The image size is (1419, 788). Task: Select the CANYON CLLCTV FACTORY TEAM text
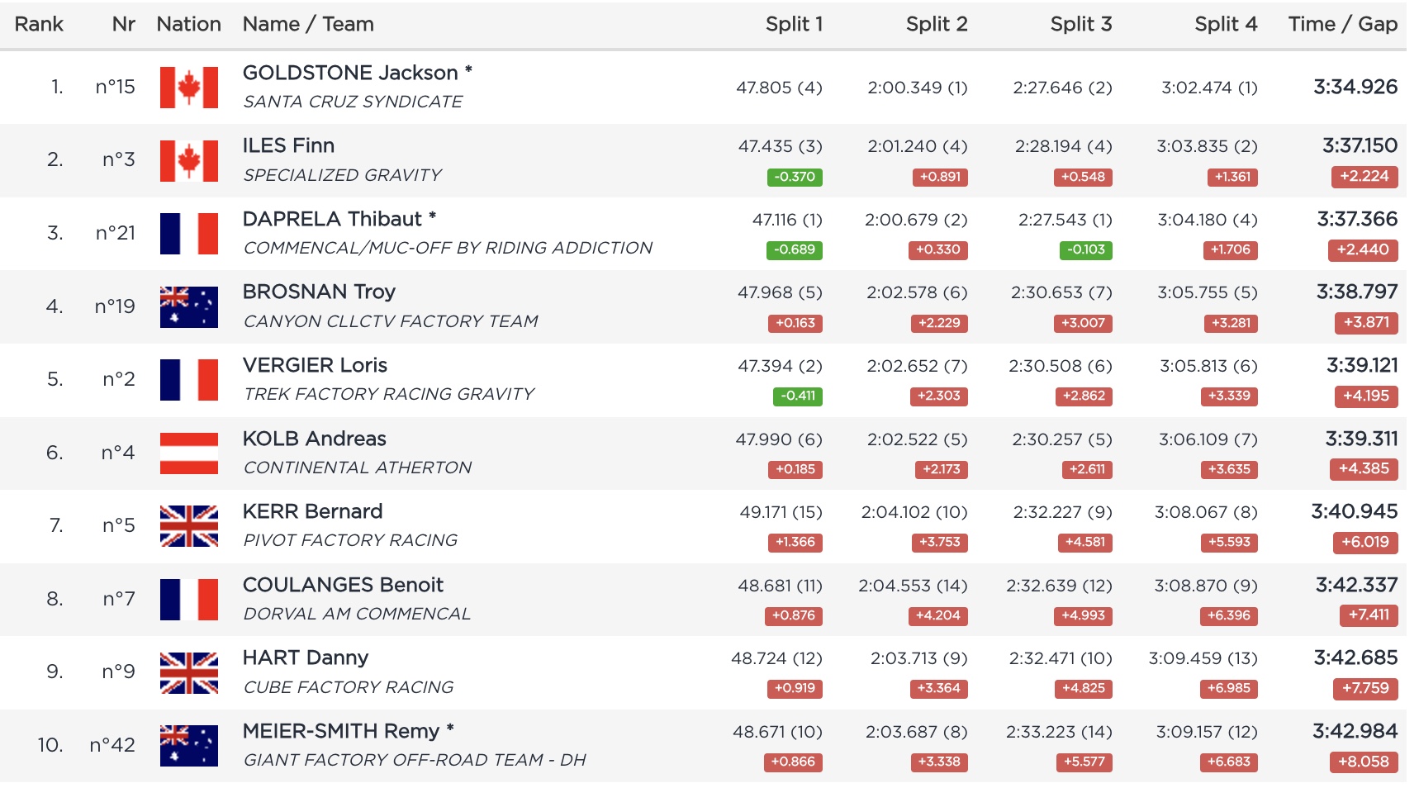click(x=390, y=321)
